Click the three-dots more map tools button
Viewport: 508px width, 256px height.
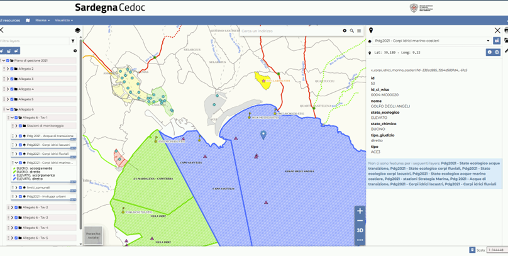coord(360,240)
